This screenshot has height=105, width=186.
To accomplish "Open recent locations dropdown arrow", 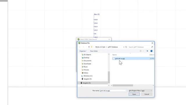I will coord(86,47).
